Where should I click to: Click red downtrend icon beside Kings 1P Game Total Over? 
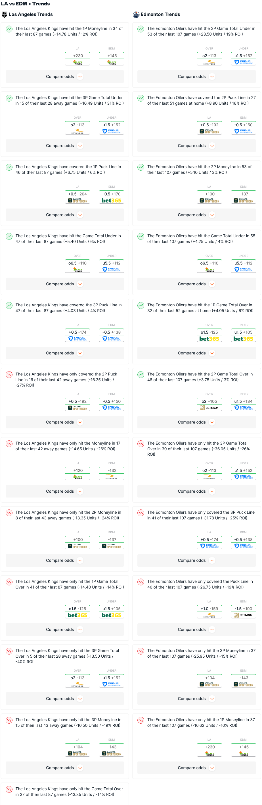9,582
